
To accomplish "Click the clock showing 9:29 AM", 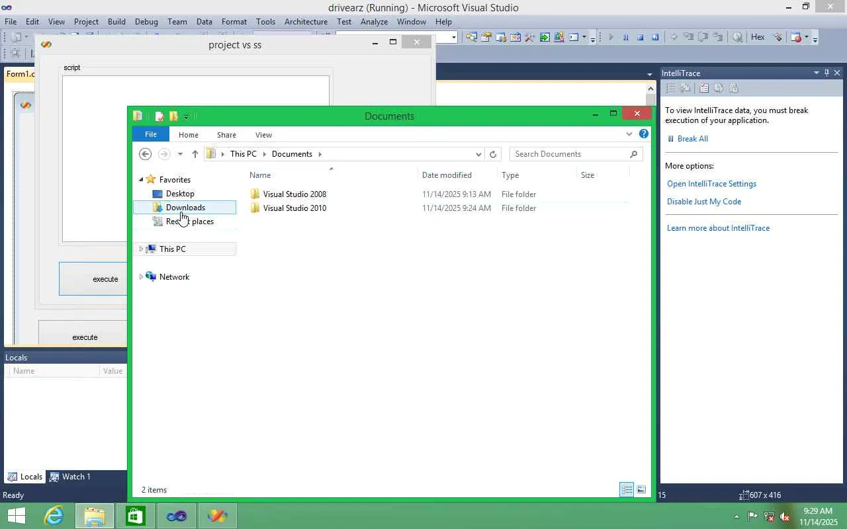I will [x=818, y=511].
